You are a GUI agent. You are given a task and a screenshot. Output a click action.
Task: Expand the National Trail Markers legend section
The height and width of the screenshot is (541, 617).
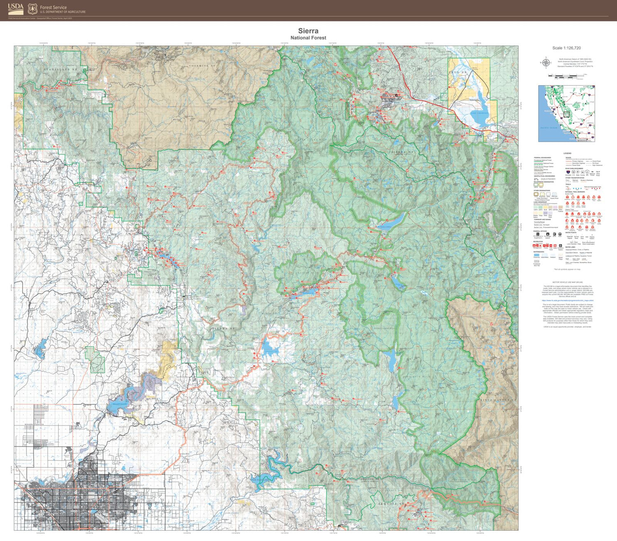pyautogui.click(x=574, y=192)
